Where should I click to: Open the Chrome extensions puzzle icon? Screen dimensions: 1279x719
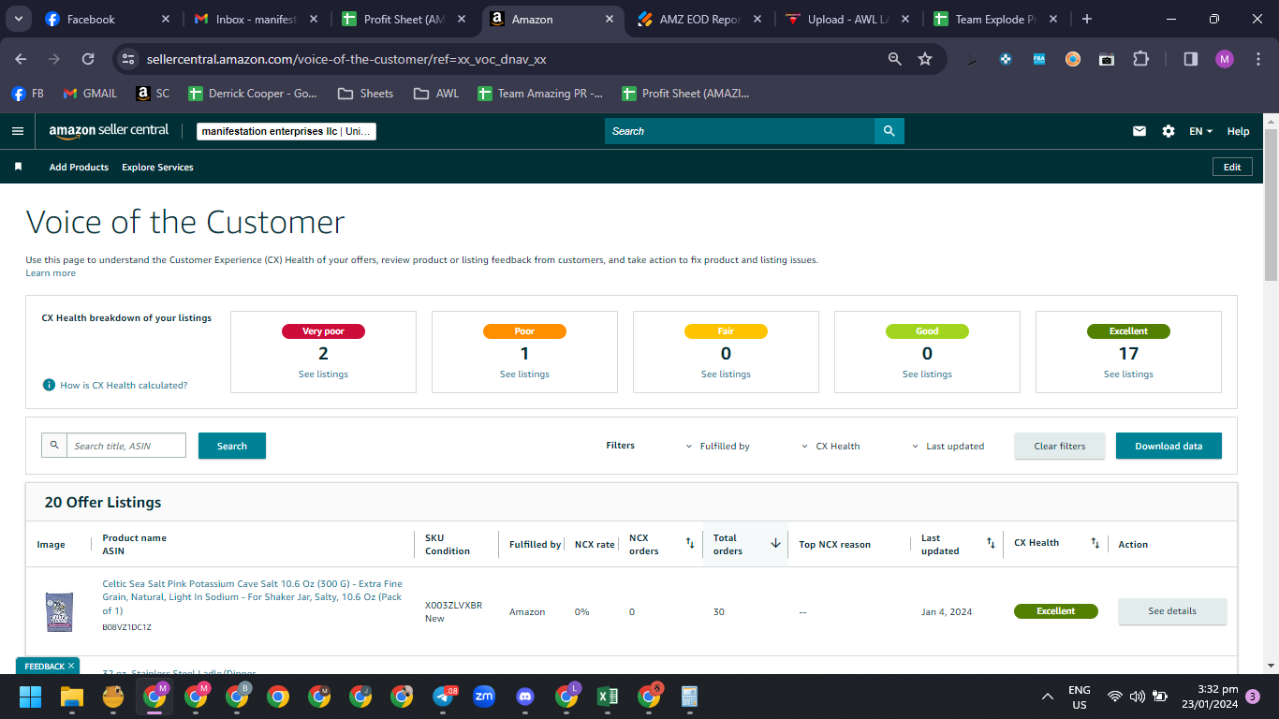pyautogui.click(x=1140, y=59)
